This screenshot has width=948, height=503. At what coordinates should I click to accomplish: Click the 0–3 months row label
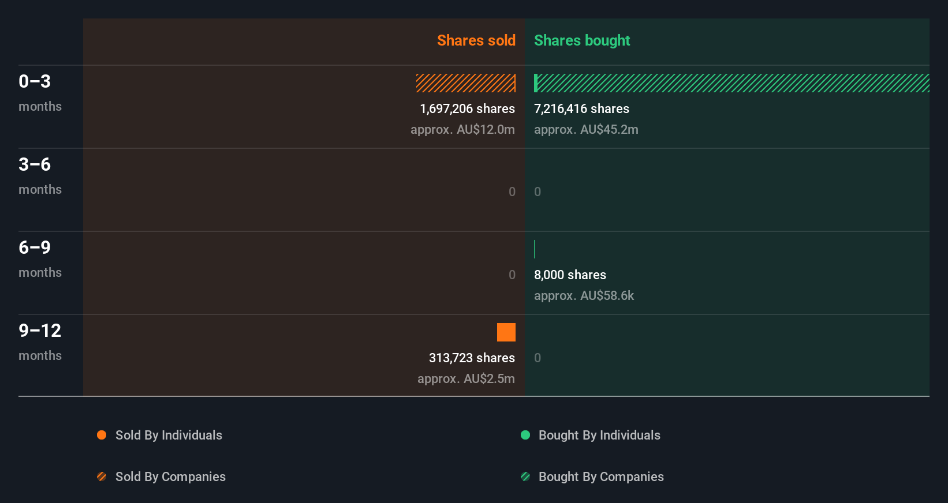click(40, 92)
